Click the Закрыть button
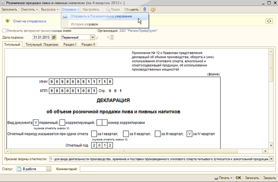This screenshot has width=278, height=182. 269,178
